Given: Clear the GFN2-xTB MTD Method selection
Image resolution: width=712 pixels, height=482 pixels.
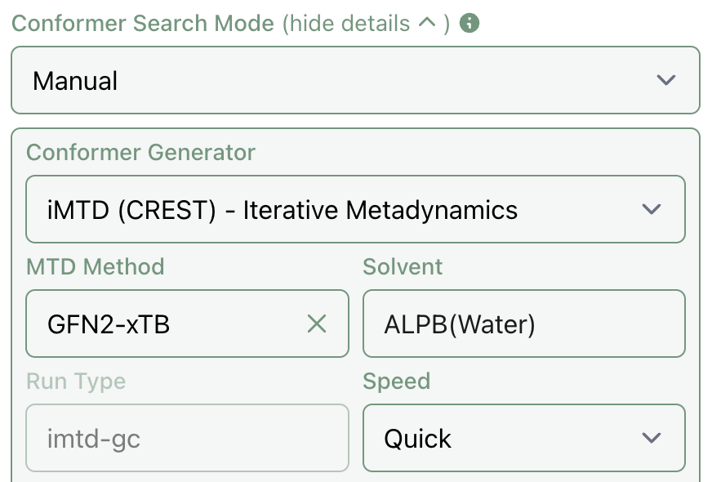Looking at the screenshot, I should [x=316, y=324].
